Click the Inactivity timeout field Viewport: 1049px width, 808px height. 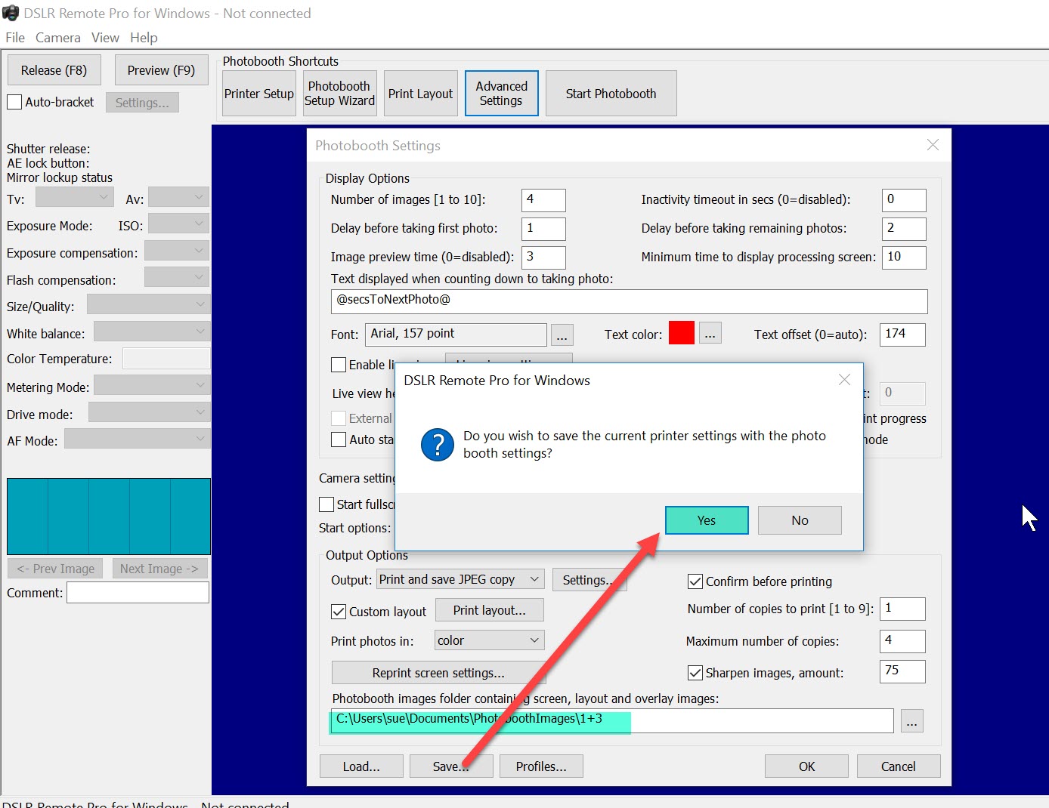click(904, 200)
